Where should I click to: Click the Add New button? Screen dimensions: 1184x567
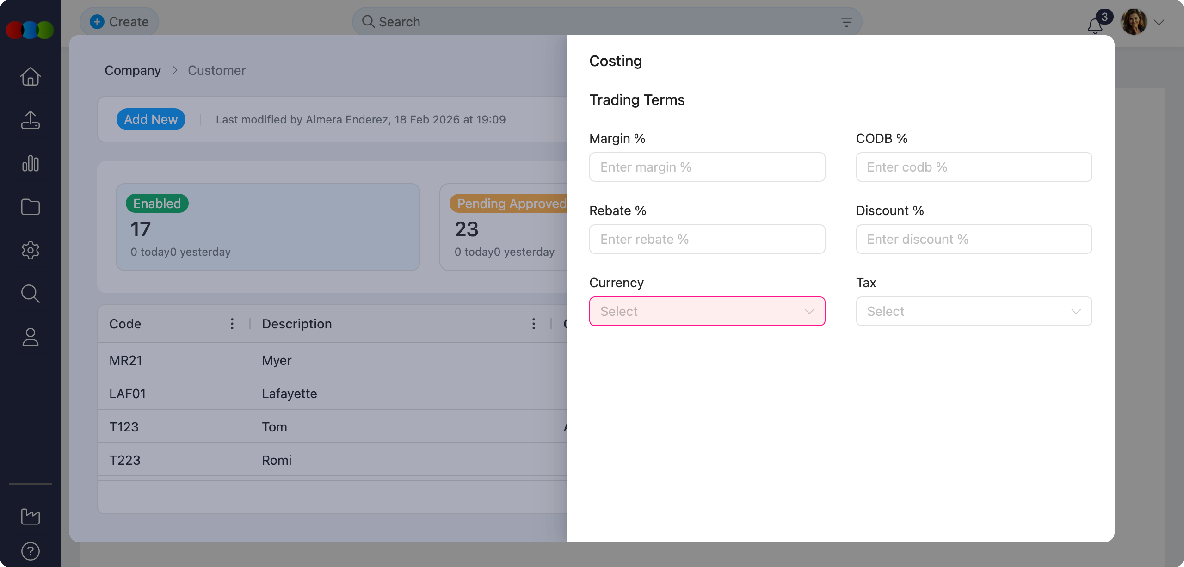pyautogui.click(x=151, y=119)
